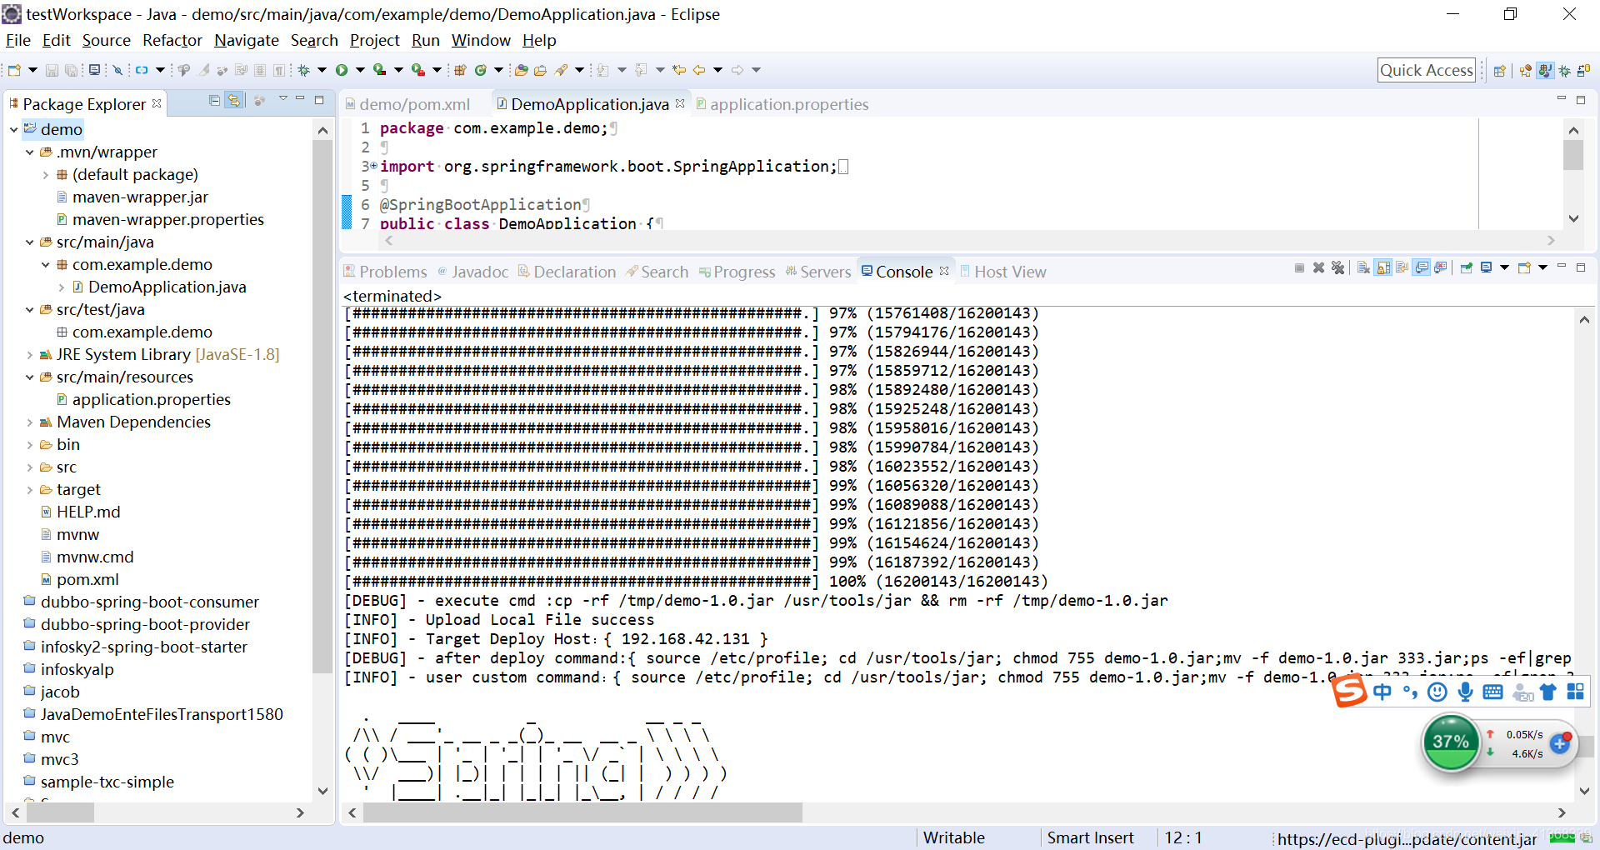1600x850 pixels.
Task: Toggle Word Wrap in the Console
Action: [1402, 267]
